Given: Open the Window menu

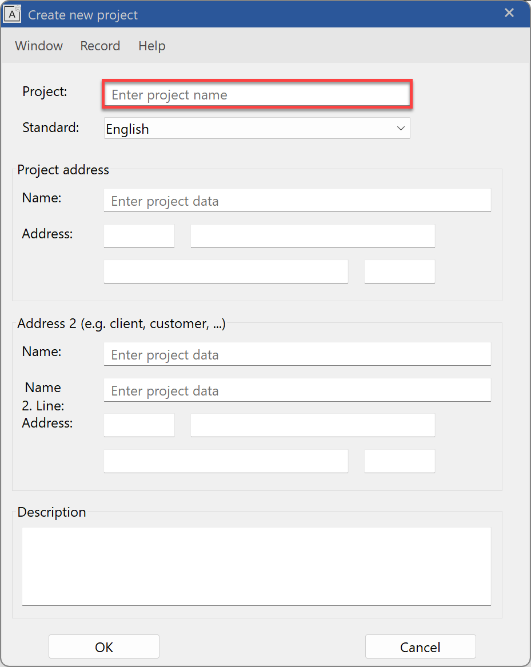Looking at the screenshot, I should 39,46.
